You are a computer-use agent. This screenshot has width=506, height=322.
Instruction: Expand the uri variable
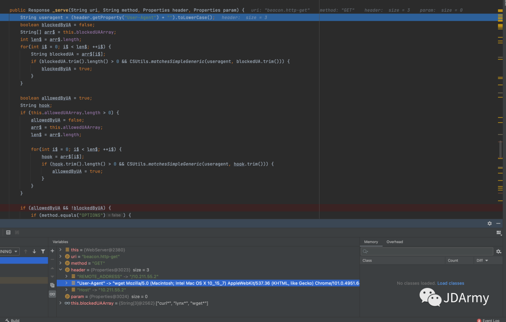(x=60, y=256)
